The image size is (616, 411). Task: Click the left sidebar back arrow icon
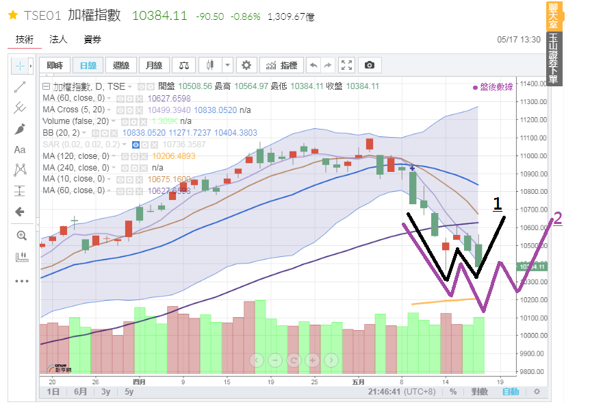click(20, 212)
